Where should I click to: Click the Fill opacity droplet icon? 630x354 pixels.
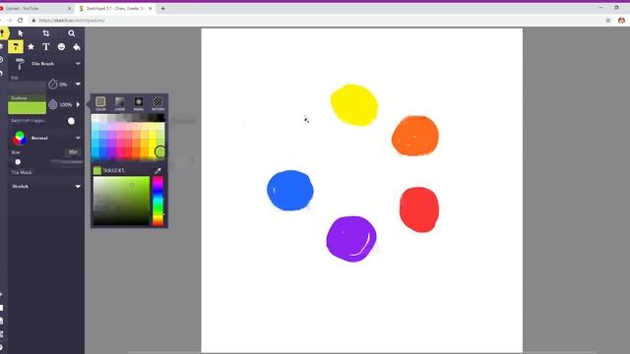click(x=52, y=84)
